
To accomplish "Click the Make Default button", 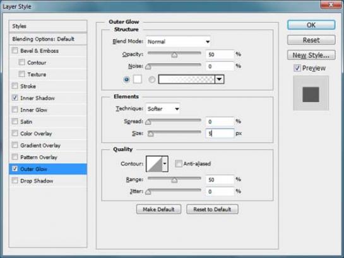I will point(158,209).
